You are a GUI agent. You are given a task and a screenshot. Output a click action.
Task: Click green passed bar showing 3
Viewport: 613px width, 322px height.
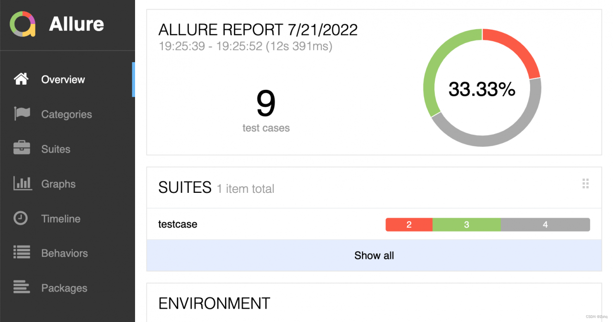click(x=466, y=224)
